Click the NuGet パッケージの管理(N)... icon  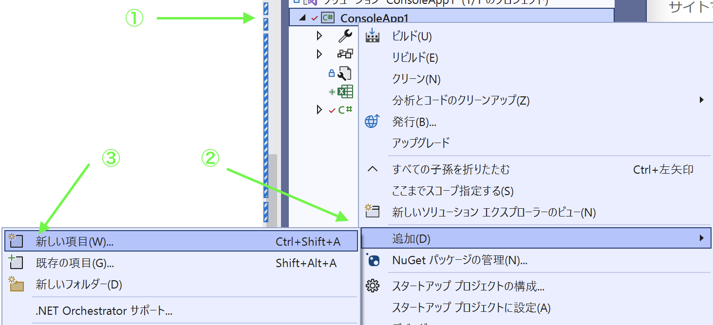coord(373,260)
